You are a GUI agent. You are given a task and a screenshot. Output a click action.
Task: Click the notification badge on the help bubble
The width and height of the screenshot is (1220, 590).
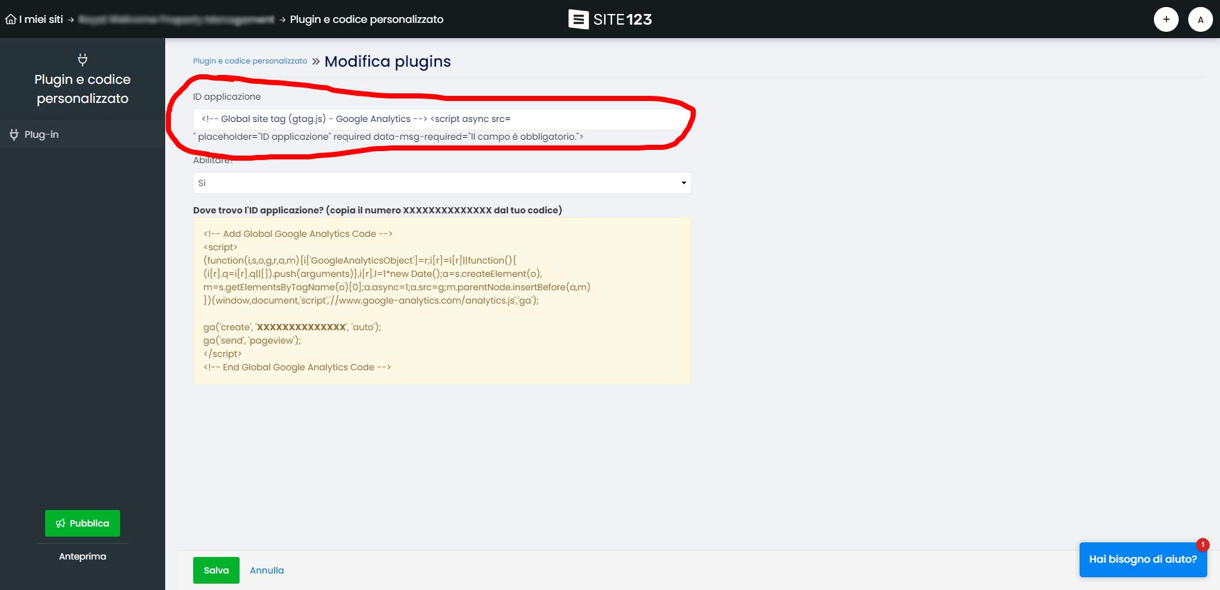coord(1202,544)
